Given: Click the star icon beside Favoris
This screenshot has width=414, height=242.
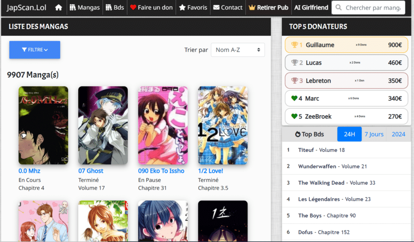Looking at the screenshot, I should pos(182,8).
